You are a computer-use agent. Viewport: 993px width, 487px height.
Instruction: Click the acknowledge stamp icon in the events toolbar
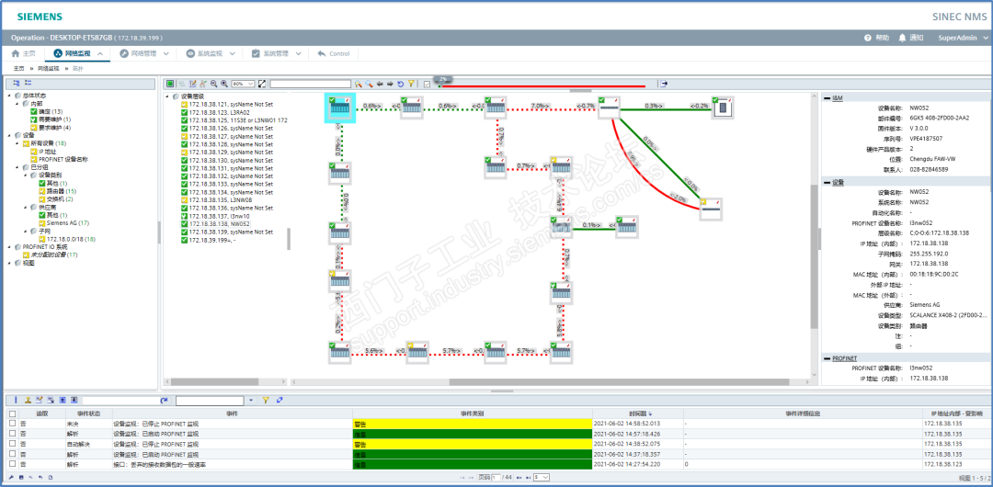click(x=28, y=401)
